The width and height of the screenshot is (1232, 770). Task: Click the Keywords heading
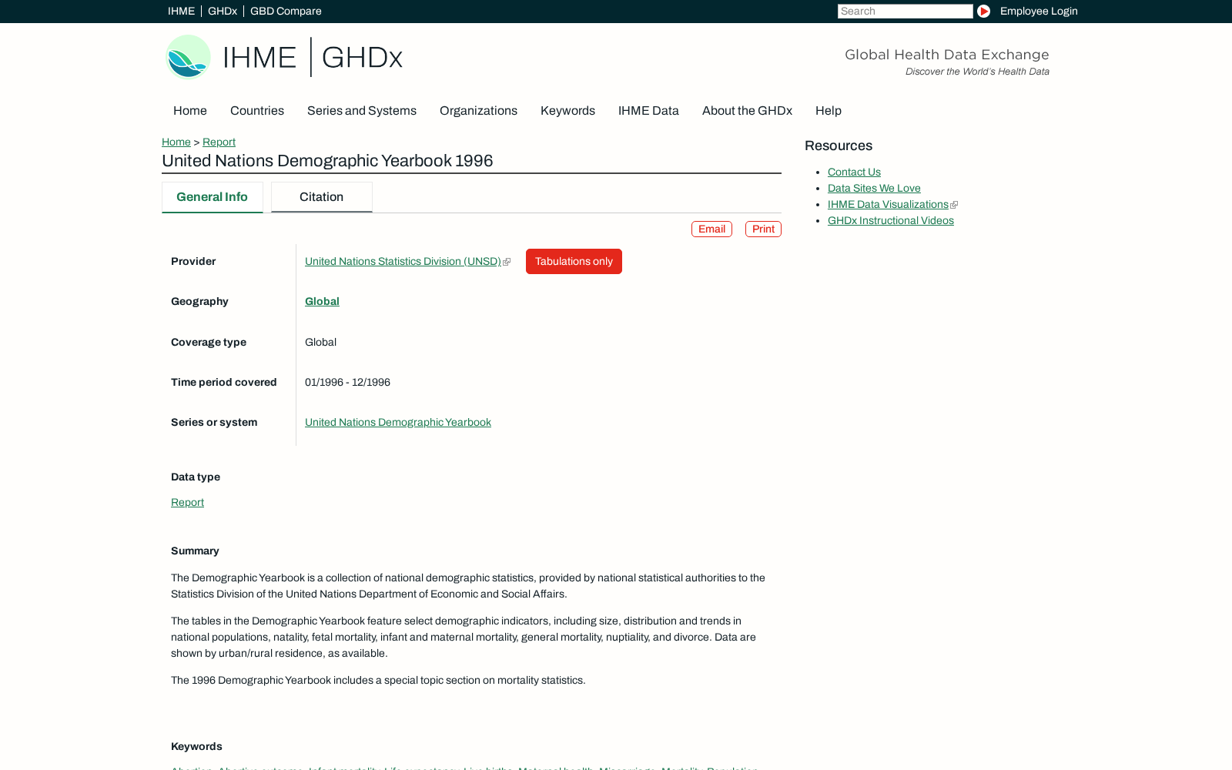click(x=196, y=747)
